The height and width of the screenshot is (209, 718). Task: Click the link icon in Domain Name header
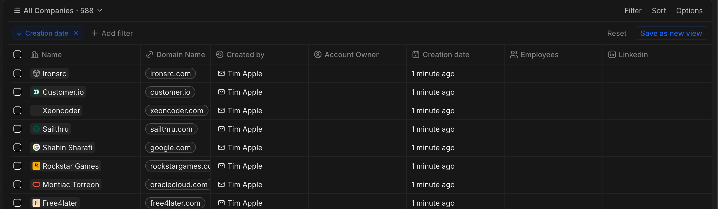[x=150, y=54]
